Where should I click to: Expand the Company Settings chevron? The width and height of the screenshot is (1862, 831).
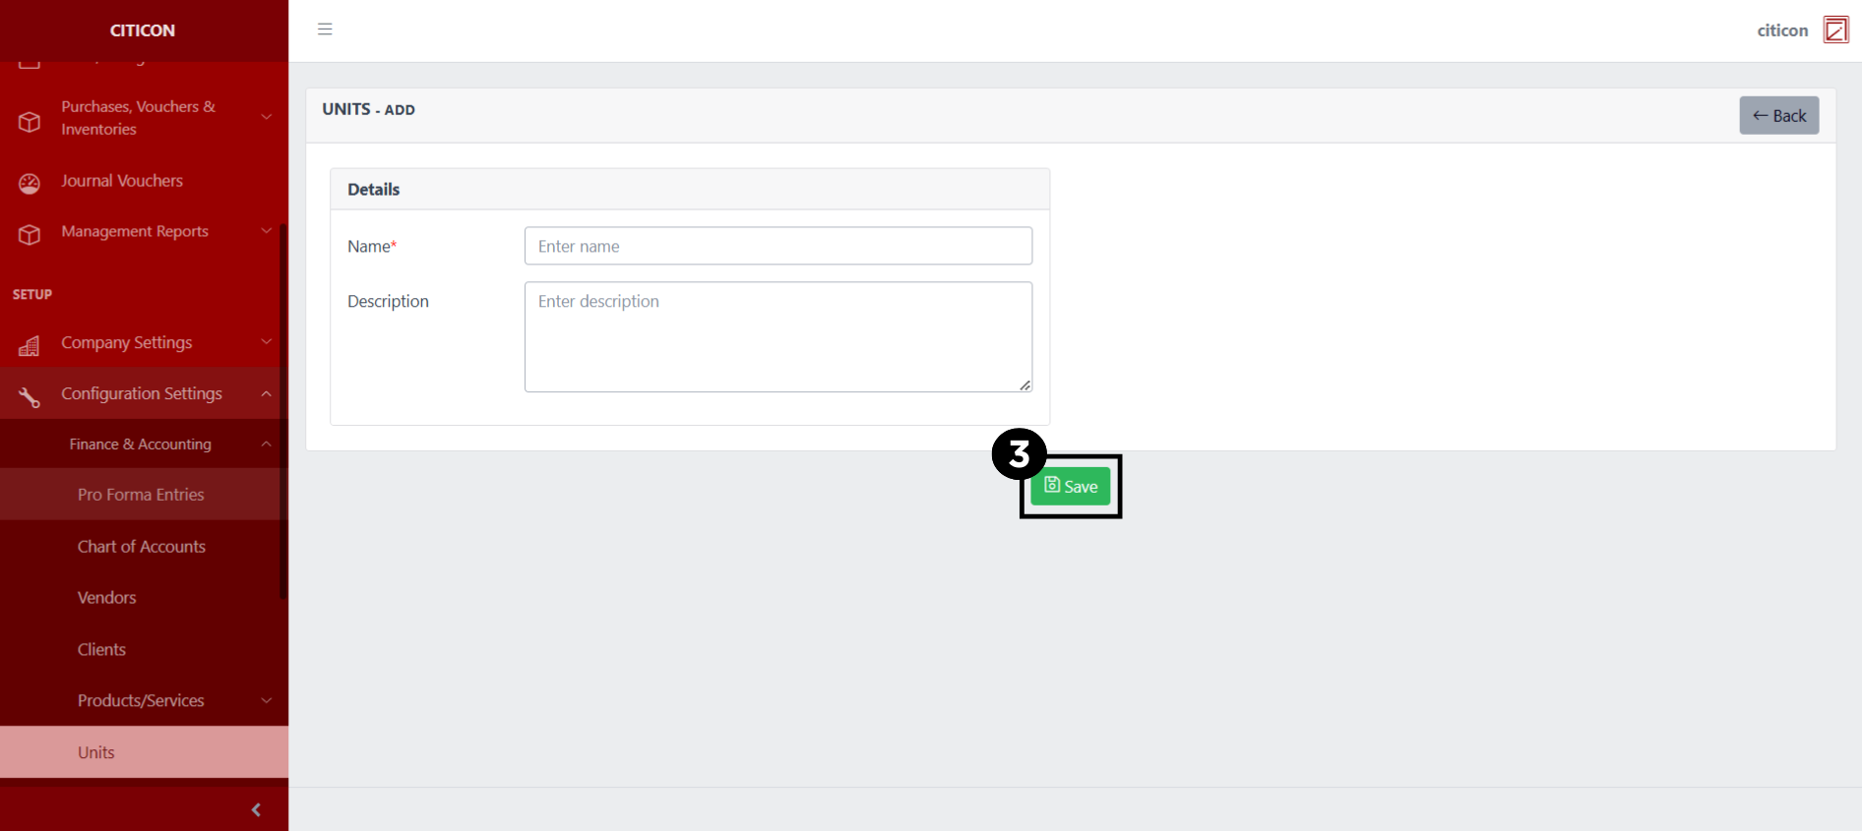coord(266,342)
